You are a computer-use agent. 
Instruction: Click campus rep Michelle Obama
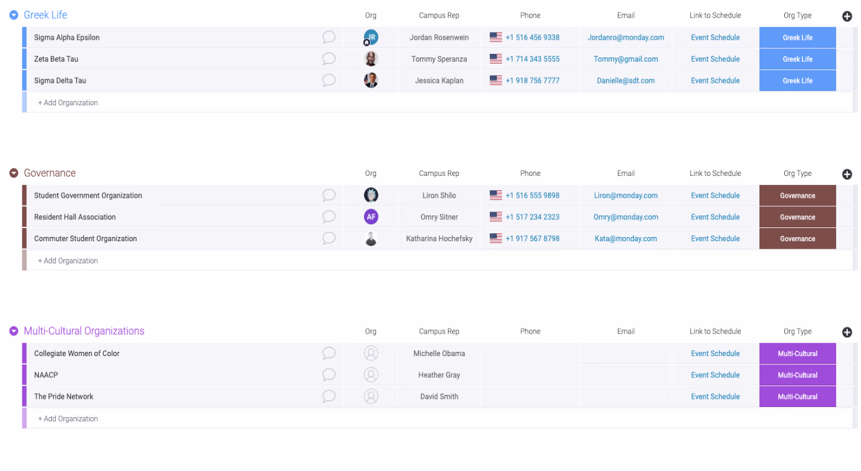439,353
